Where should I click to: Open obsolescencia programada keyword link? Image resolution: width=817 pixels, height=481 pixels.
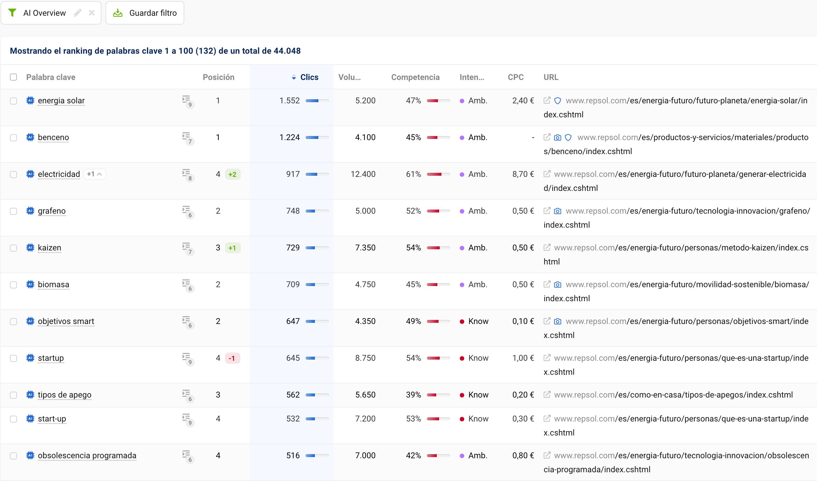(x=87, y=455)
